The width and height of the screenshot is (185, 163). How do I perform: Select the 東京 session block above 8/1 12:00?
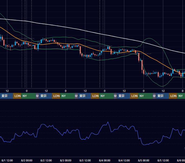6,96
